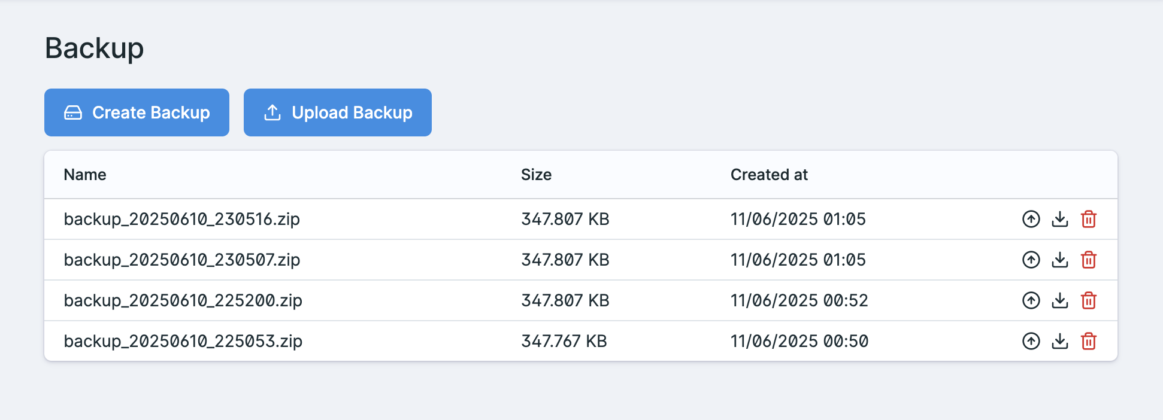Download backup_20250610_230507.zip
The height and width of the screenshot is (420, 1163).
pos(1060,260)
